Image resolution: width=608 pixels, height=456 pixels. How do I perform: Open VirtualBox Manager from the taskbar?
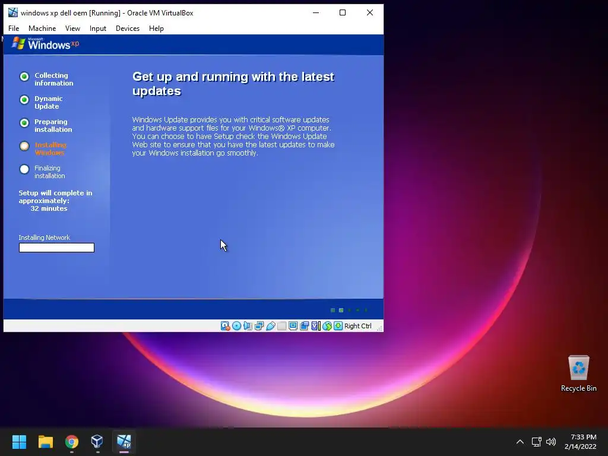pos(97,442)
